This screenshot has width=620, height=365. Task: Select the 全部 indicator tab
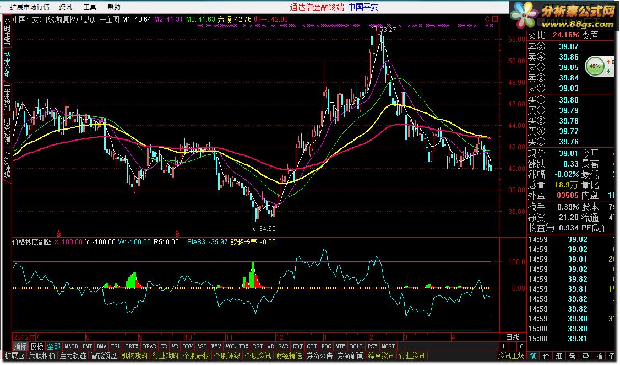pyautogui.click(x=54, y=346)
